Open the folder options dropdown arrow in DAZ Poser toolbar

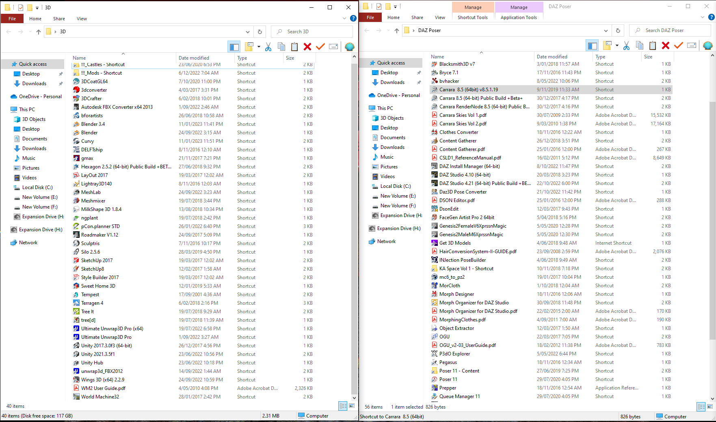617,45
